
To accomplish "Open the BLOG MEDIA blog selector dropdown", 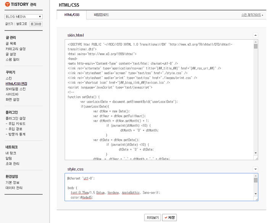I will [24, 17].
